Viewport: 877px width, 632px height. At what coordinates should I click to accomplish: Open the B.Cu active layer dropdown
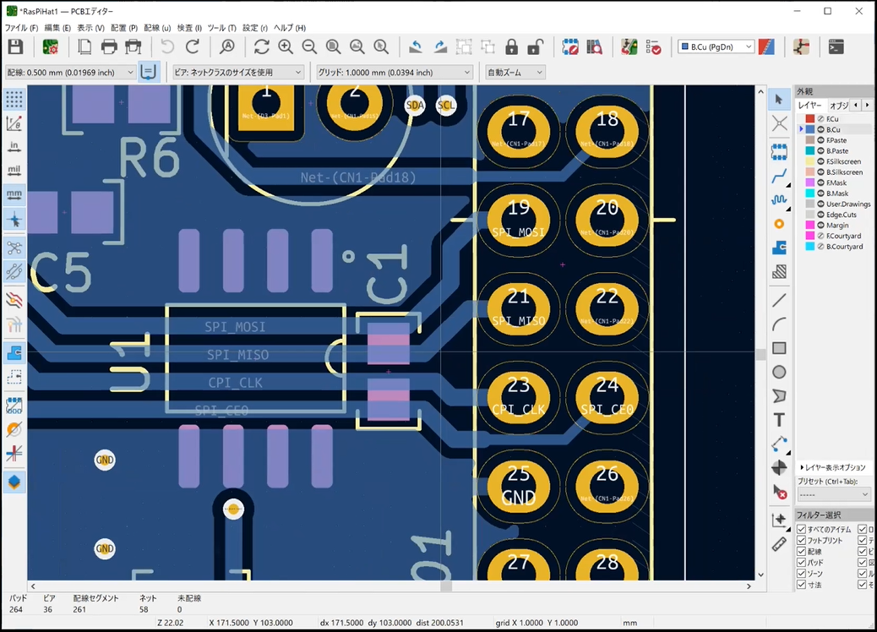[x=716, y=46]
